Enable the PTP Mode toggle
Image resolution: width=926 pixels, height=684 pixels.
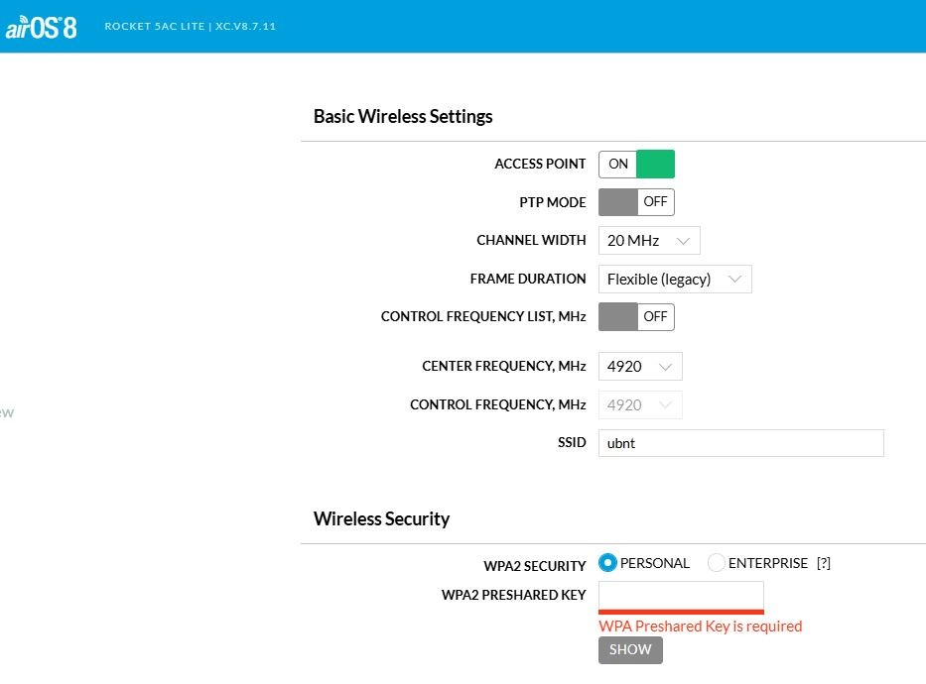click(636, 202)
